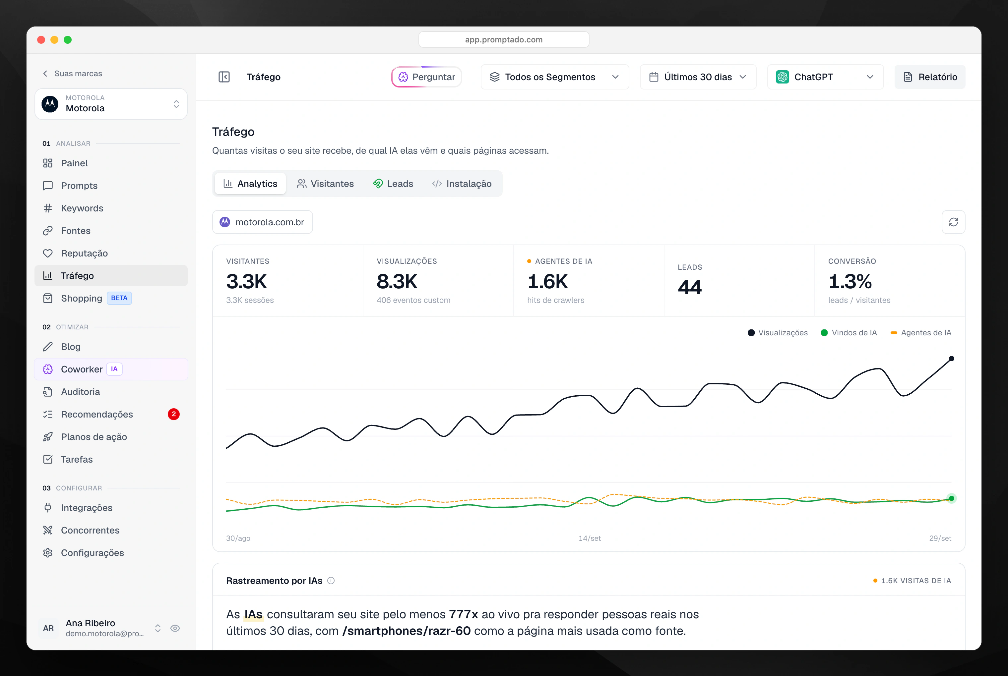Image resolution: width=1008 pixels, height=676 pixels.
Task: Click the Conversão 1.3% metric card
Action: click(x=890, y=281)
